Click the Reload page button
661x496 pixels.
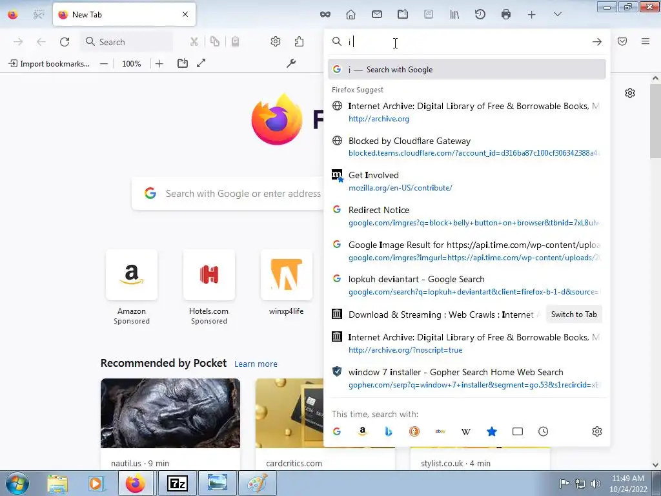pos(65,42)
